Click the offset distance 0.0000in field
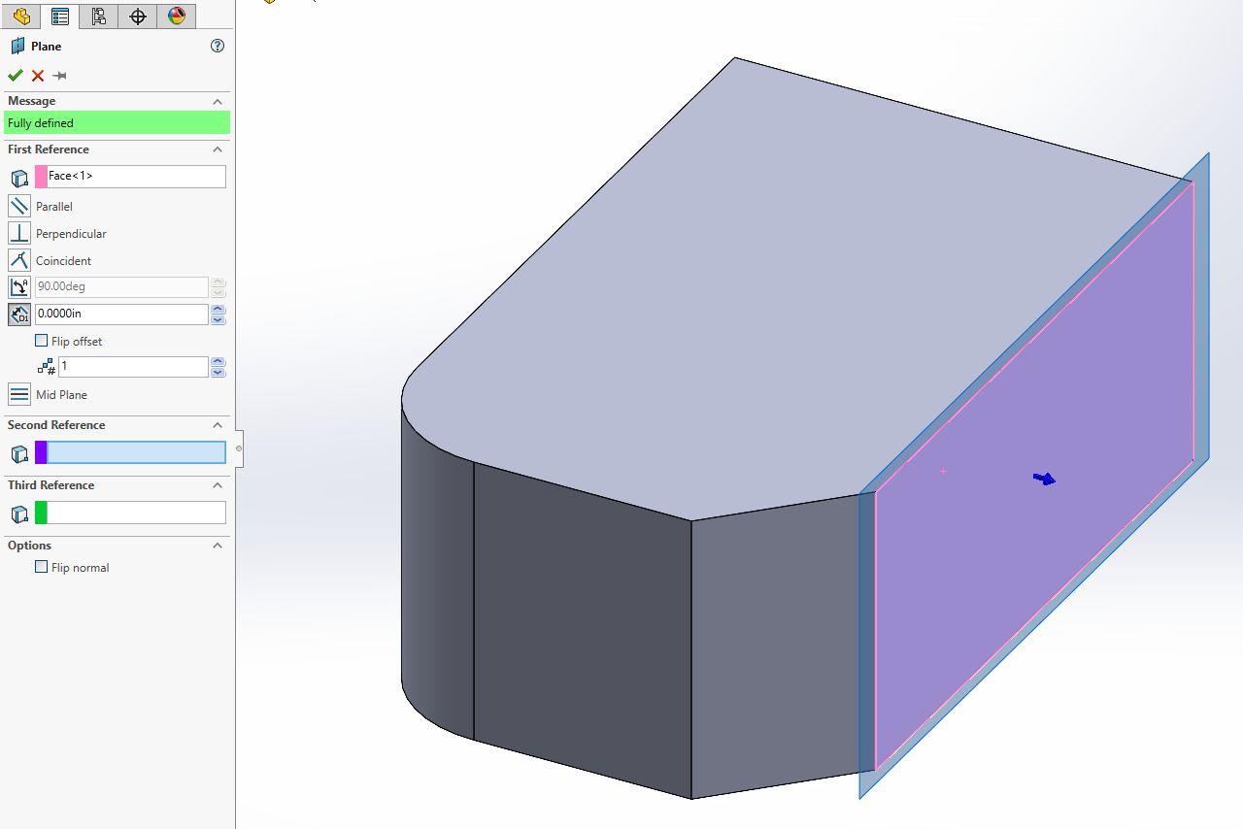 coord(121,314)
